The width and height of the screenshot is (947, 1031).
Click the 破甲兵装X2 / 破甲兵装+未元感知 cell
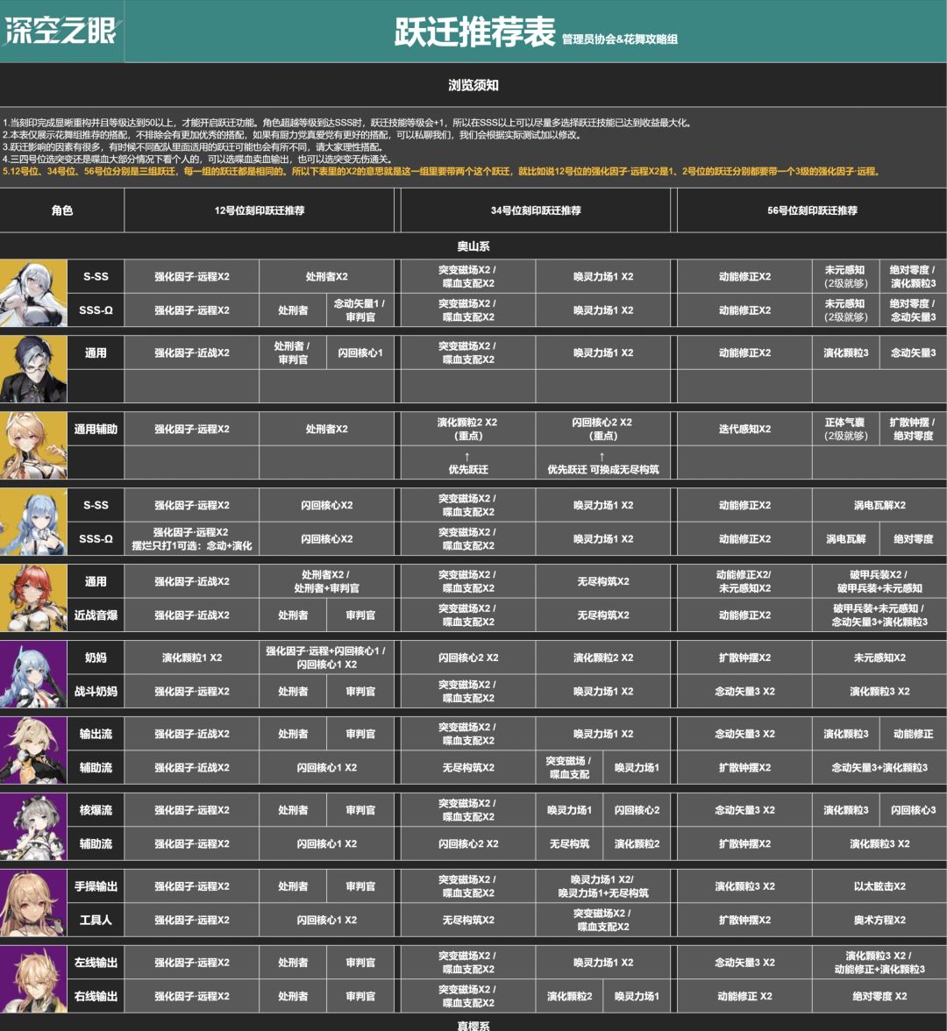coord(879,581)
